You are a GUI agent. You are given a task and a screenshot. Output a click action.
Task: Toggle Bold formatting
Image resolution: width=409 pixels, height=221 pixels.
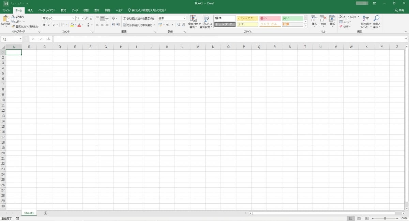click(44, 25)
